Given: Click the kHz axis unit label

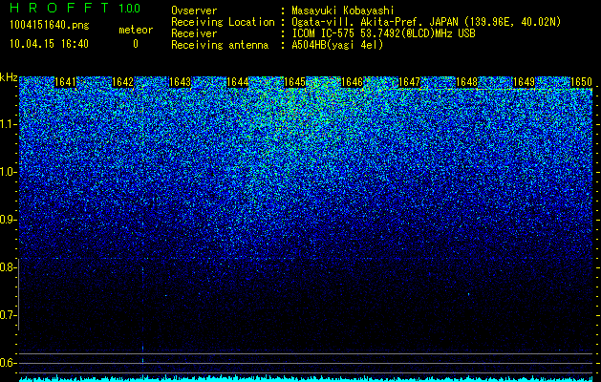Looking at the screenshot, I should 9,77.
